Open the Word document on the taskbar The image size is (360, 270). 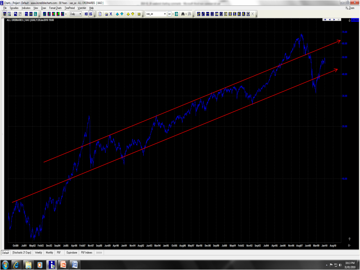(75, 265)
